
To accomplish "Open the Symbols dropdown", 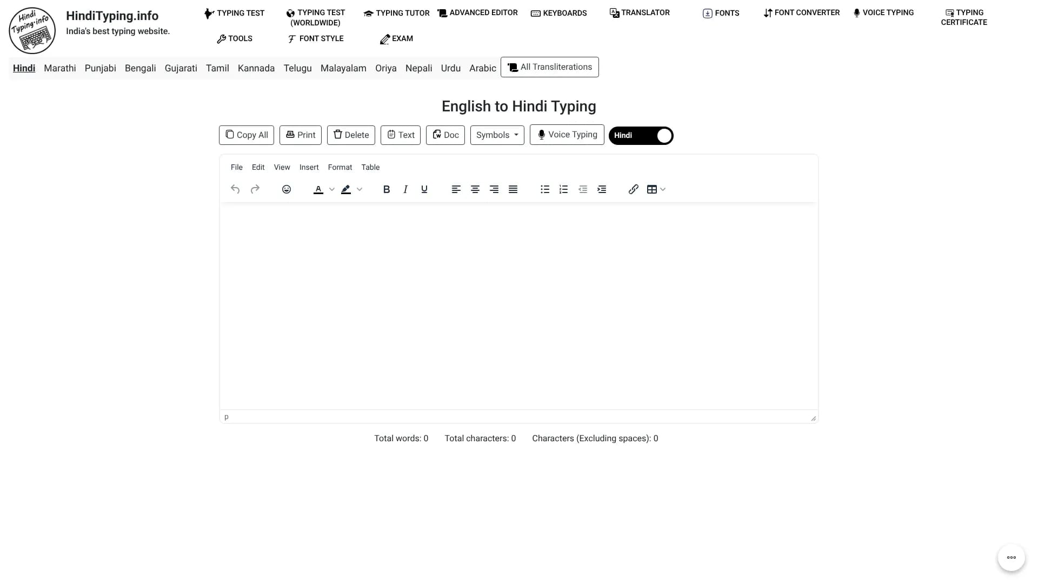I will point(496,135).
